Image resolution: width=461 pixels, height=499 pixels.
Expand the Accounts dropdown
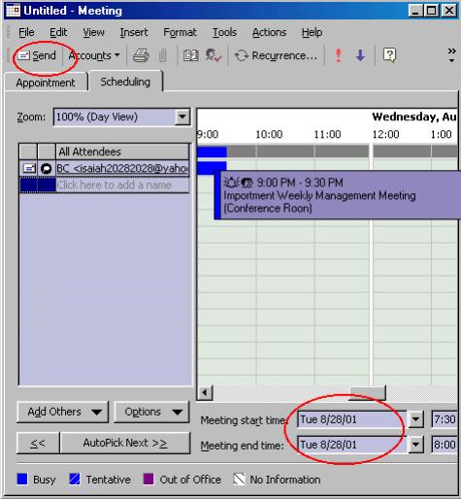click(x=94, y=55)
